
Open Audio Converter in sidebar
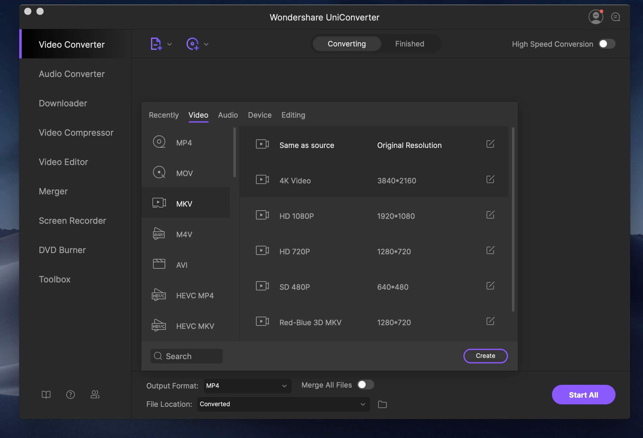[72, 74]
